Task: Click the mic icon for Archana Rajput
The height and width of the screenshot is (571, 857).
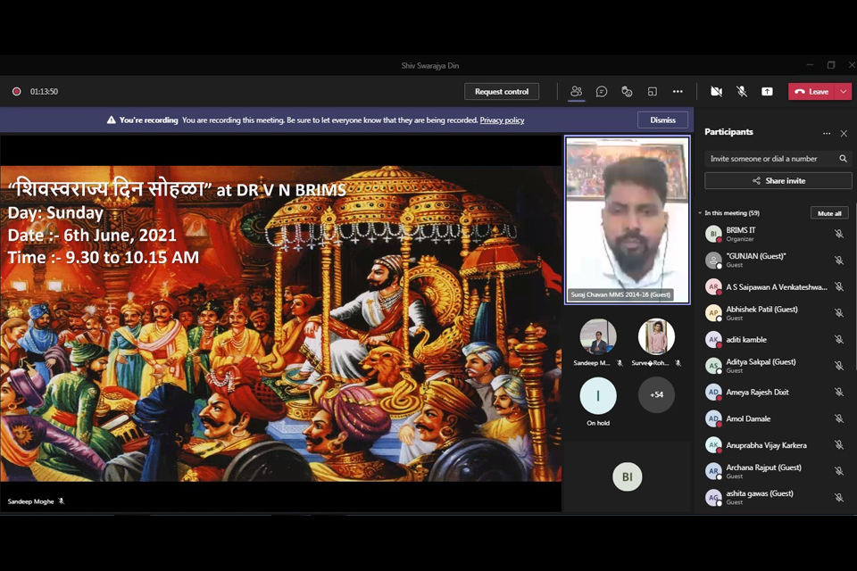Action: (x=839, y=471)
